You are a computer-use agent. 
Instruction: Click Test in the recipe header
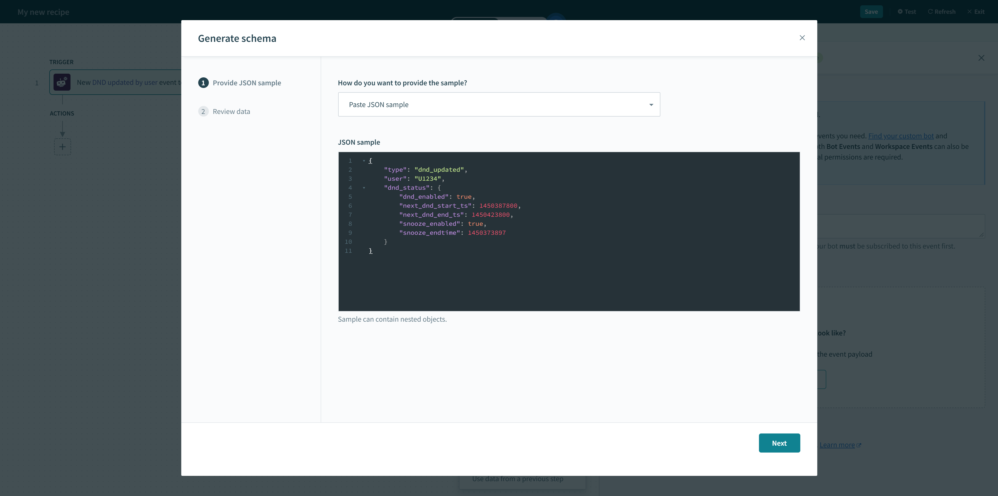tap(907, 12)
